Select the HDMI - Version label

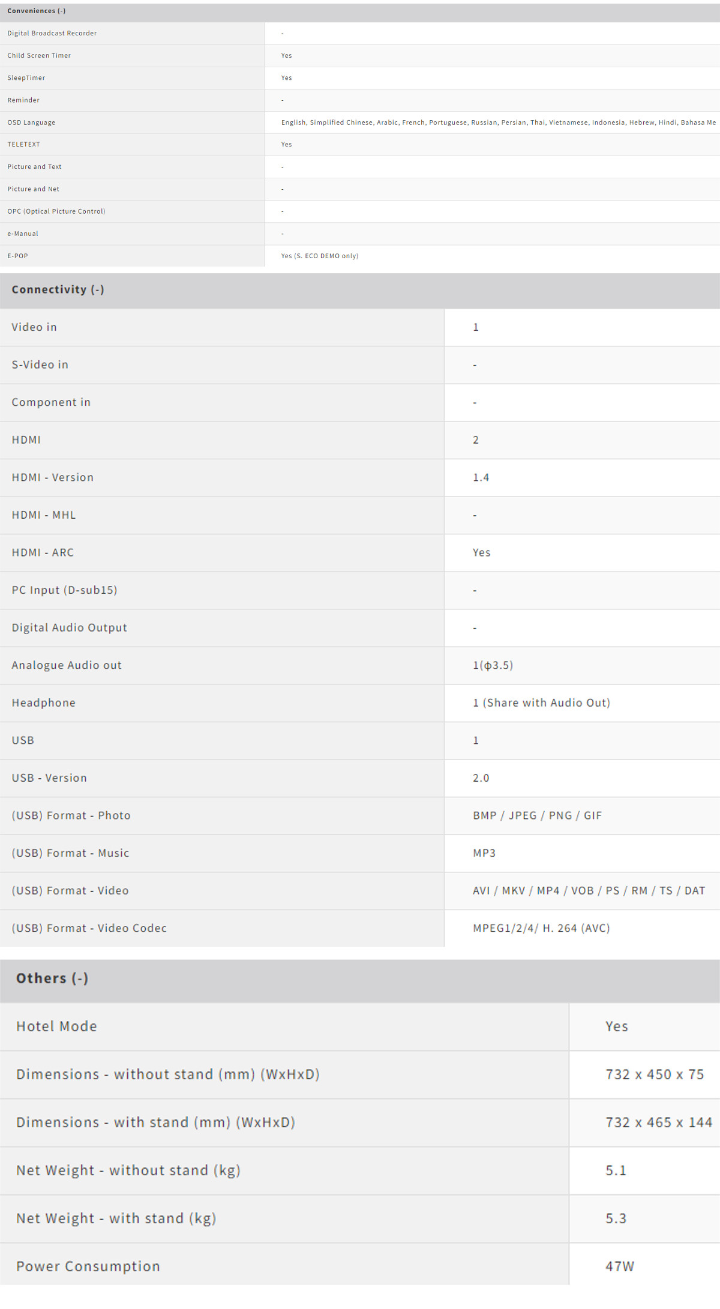point(53,477)
